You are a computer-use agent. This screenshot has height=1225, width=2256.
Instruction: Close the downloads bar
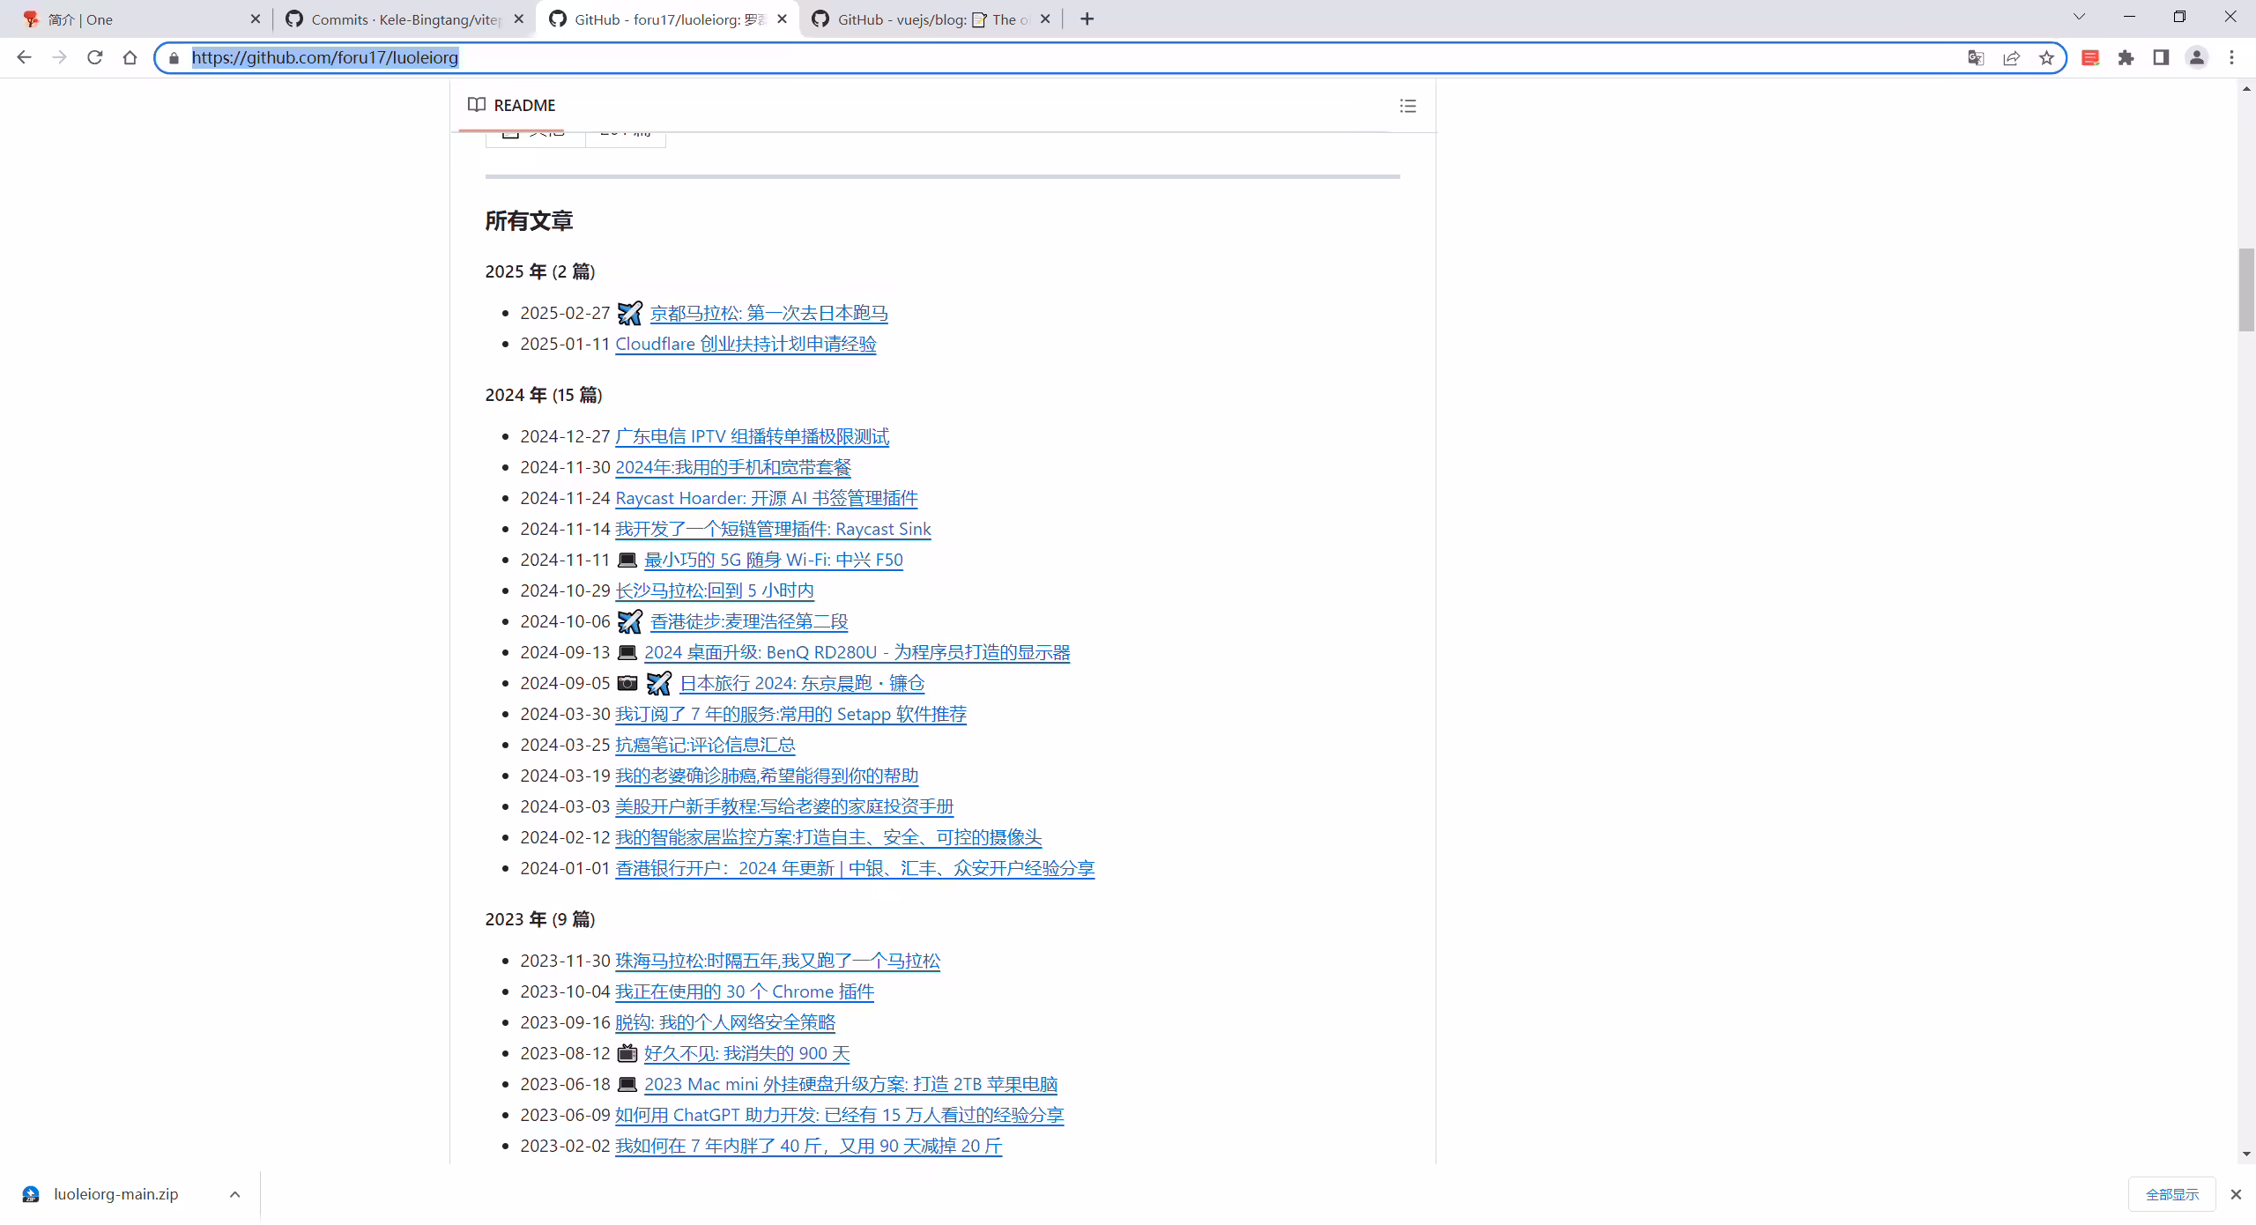(2236, 1194)
